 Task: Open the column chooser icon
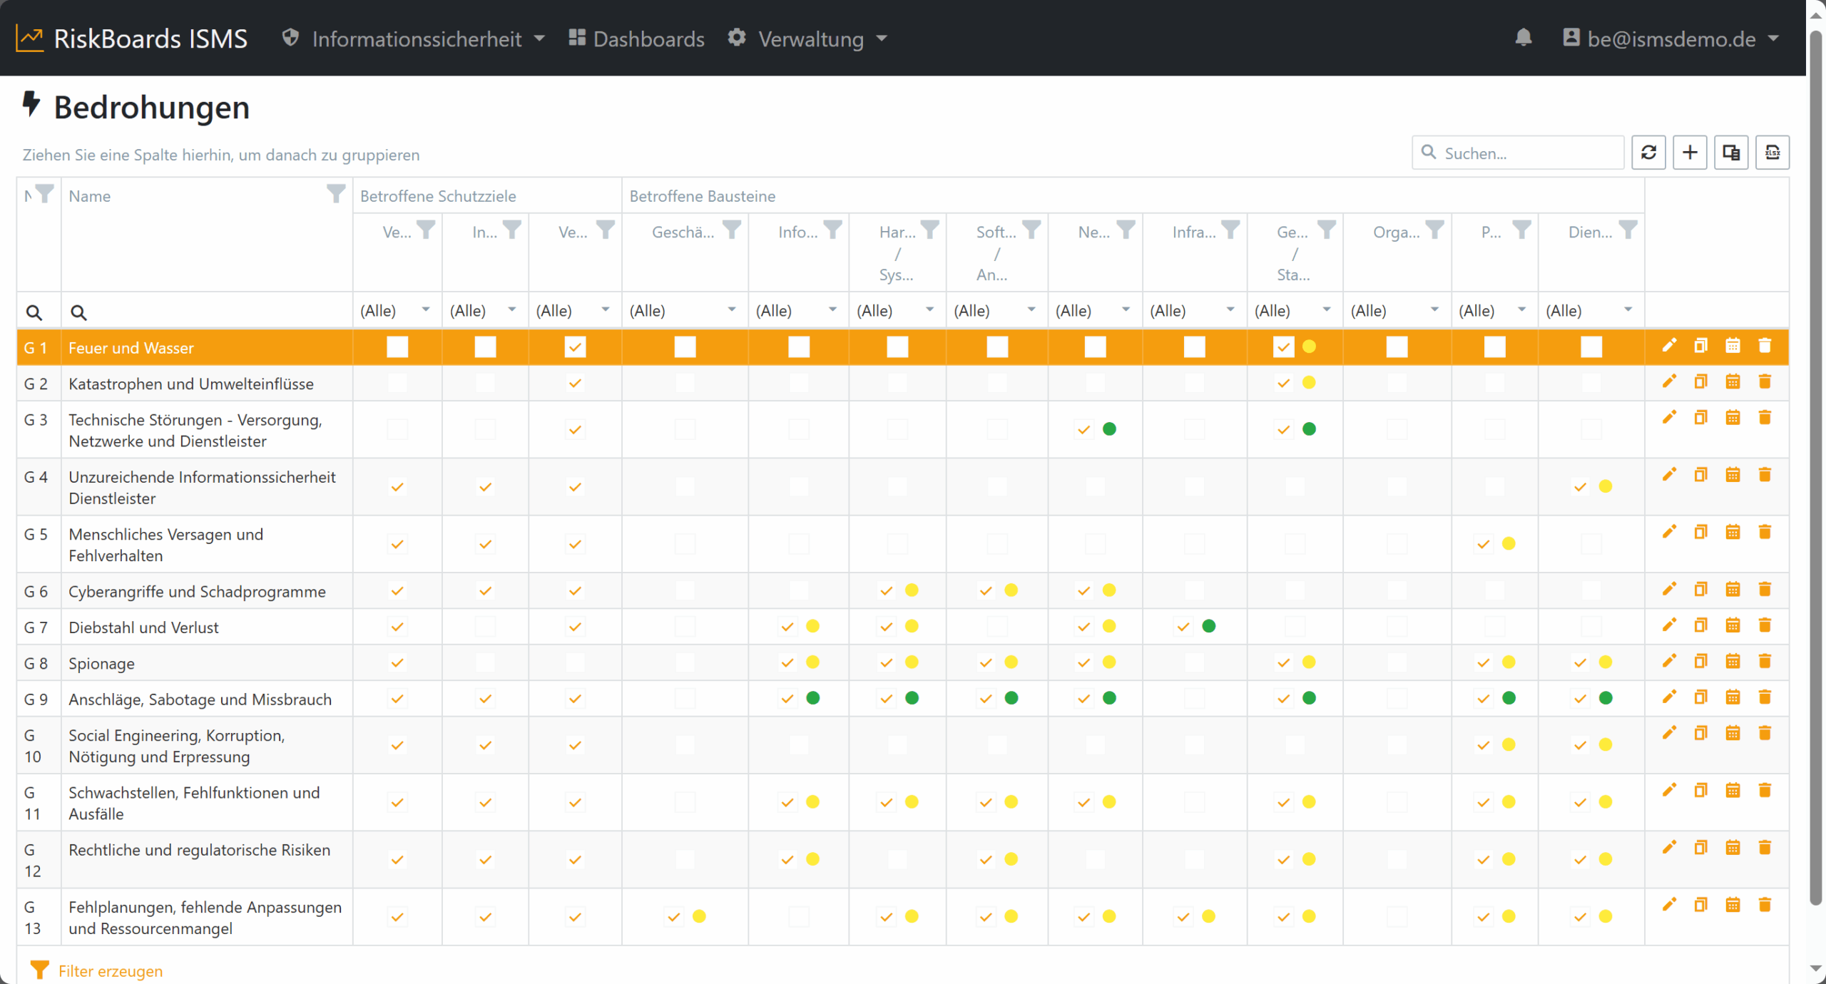pos(1731,153)
